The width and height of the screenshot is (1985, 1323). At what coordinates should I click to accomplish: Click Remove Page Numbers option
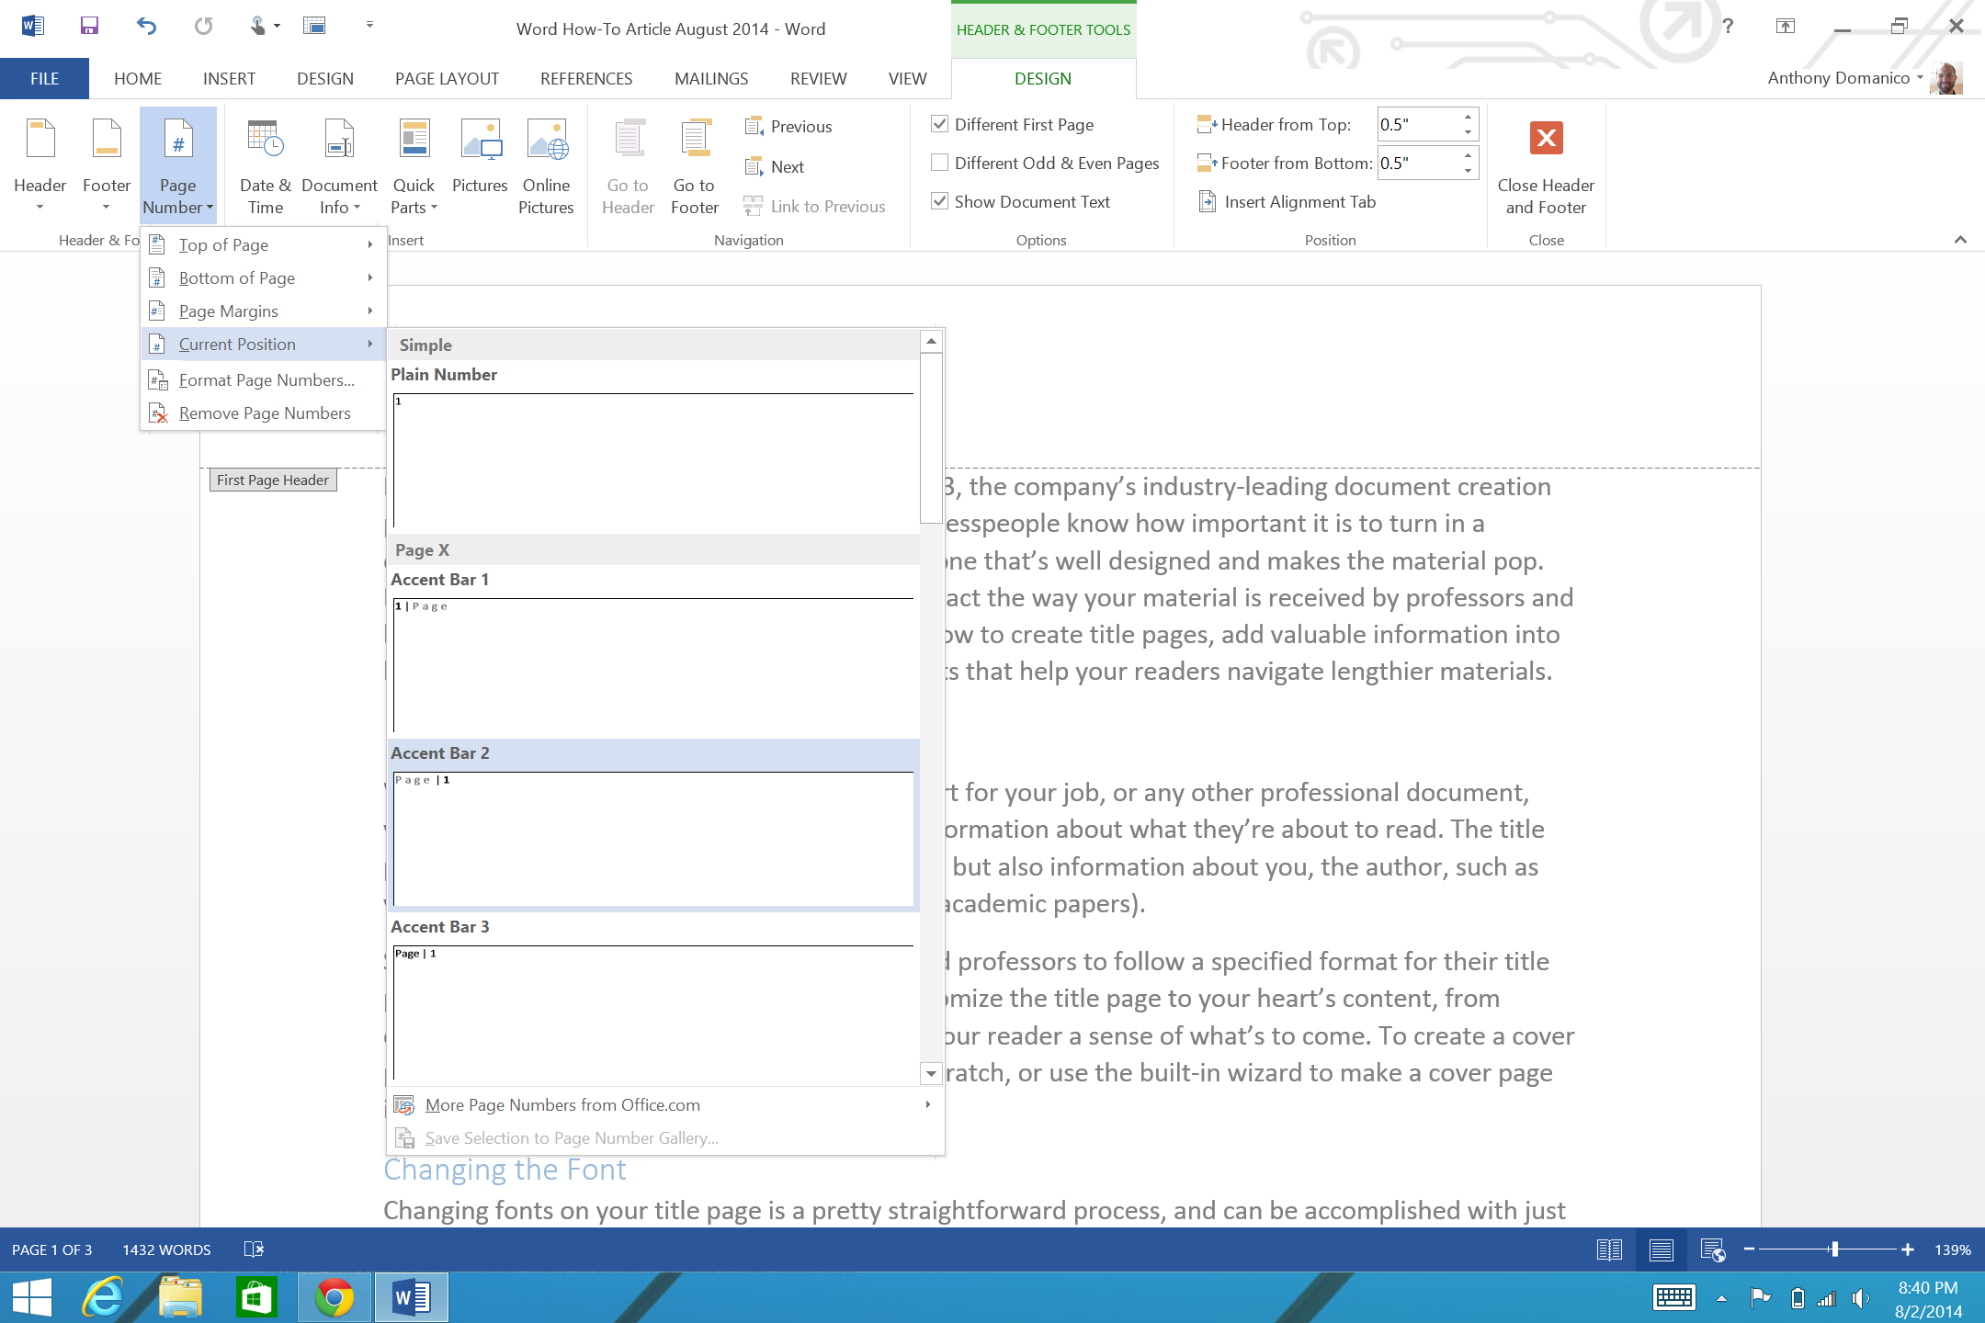pos(265,412)
